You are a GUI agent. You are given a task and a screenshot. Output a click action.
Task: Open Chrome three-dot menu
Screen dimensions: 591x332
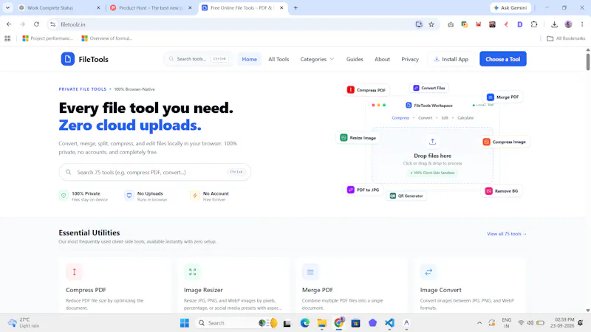point(582,24)
